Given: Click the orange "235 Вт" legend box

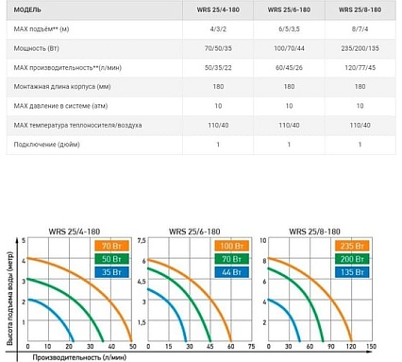Looking at the screenshot, I should tap(352, 246).
